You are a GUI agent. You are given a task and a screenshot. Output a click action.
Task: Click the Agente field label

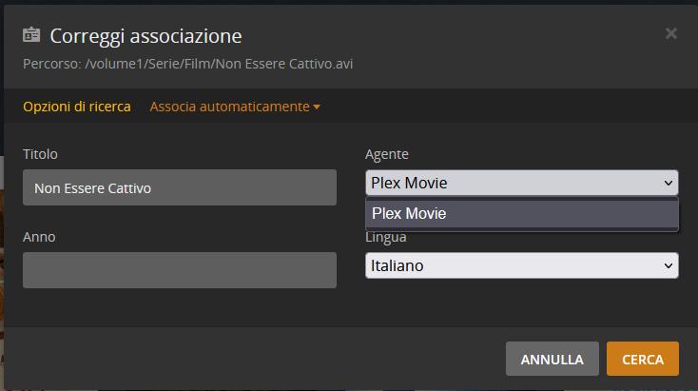(387, 153)
